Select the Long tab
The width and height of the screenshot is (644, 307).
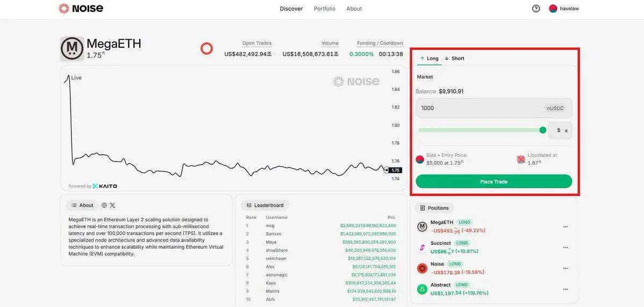coord(429,59)
